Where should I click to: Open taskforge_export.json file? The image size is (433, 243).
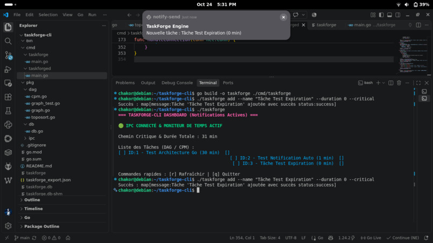(48, 180)
